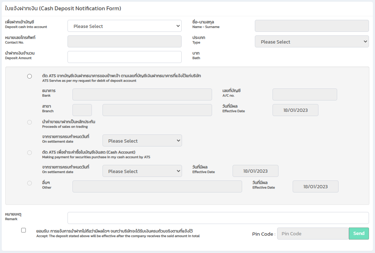The image size is (375, 253).
Task: Select the Cash Account ATS payment option
Action: (29, 152)
